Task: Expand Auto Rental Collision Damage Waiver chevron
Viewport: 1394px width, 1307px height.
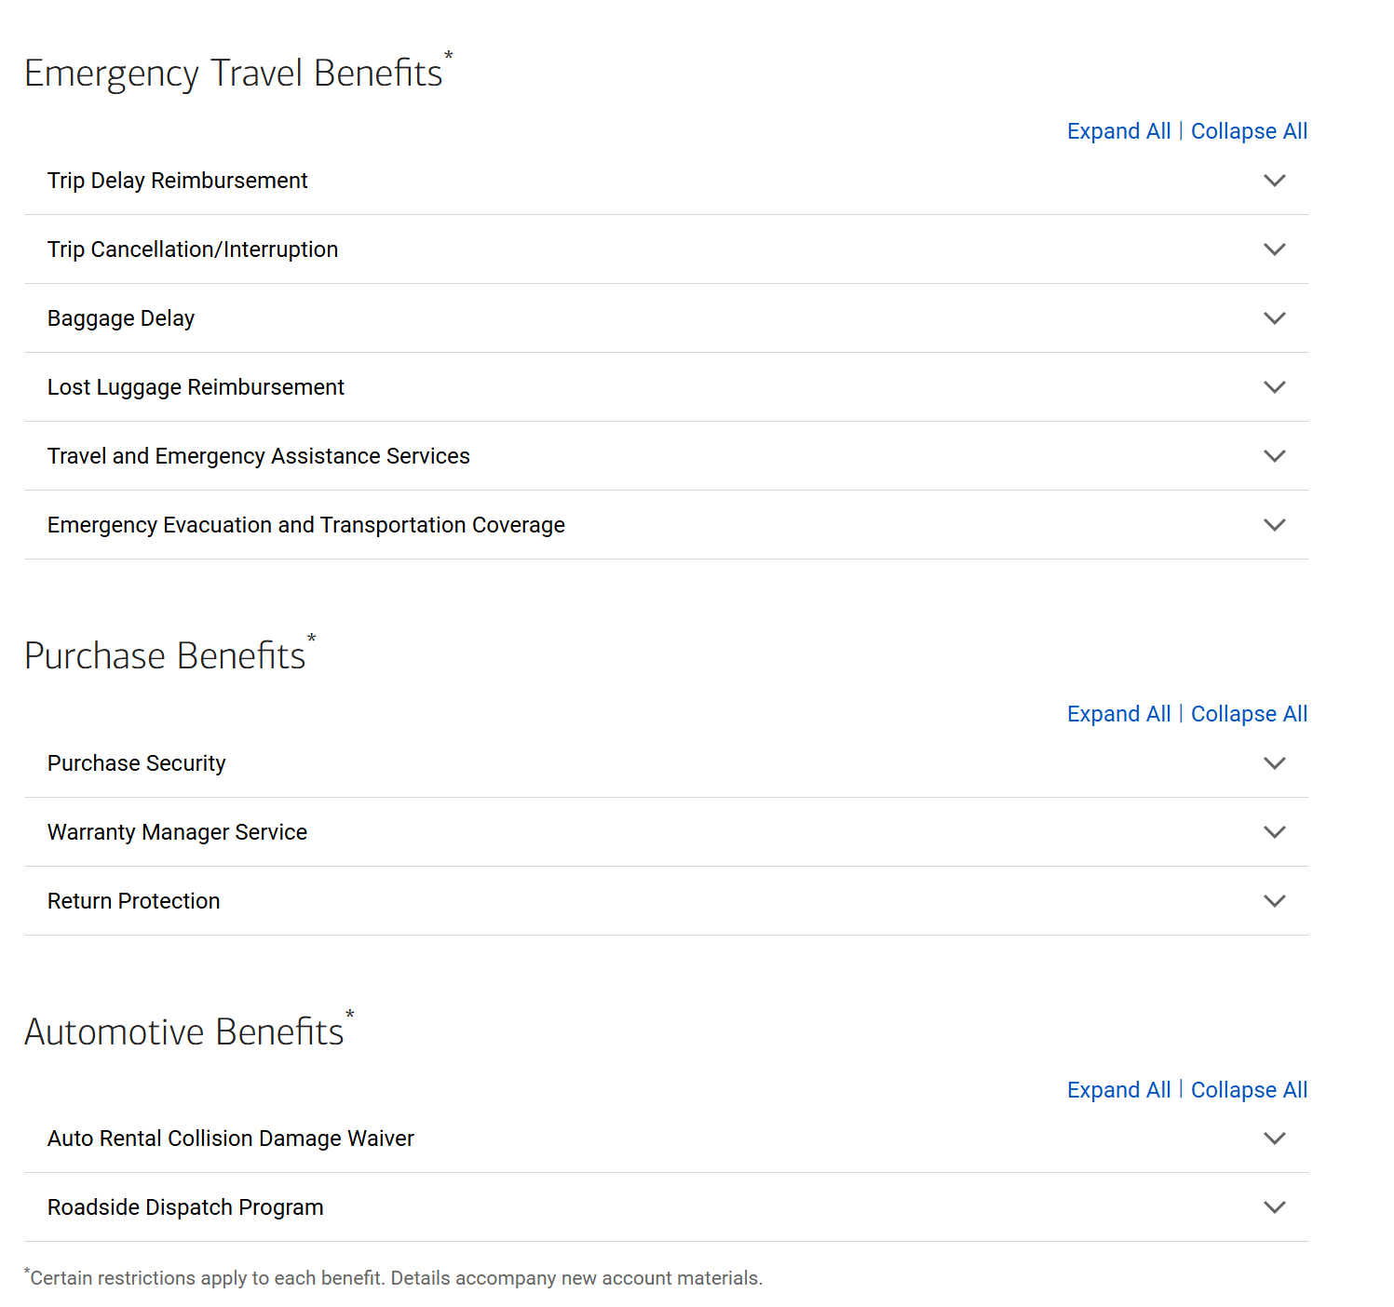Action: point(1274,1139)
